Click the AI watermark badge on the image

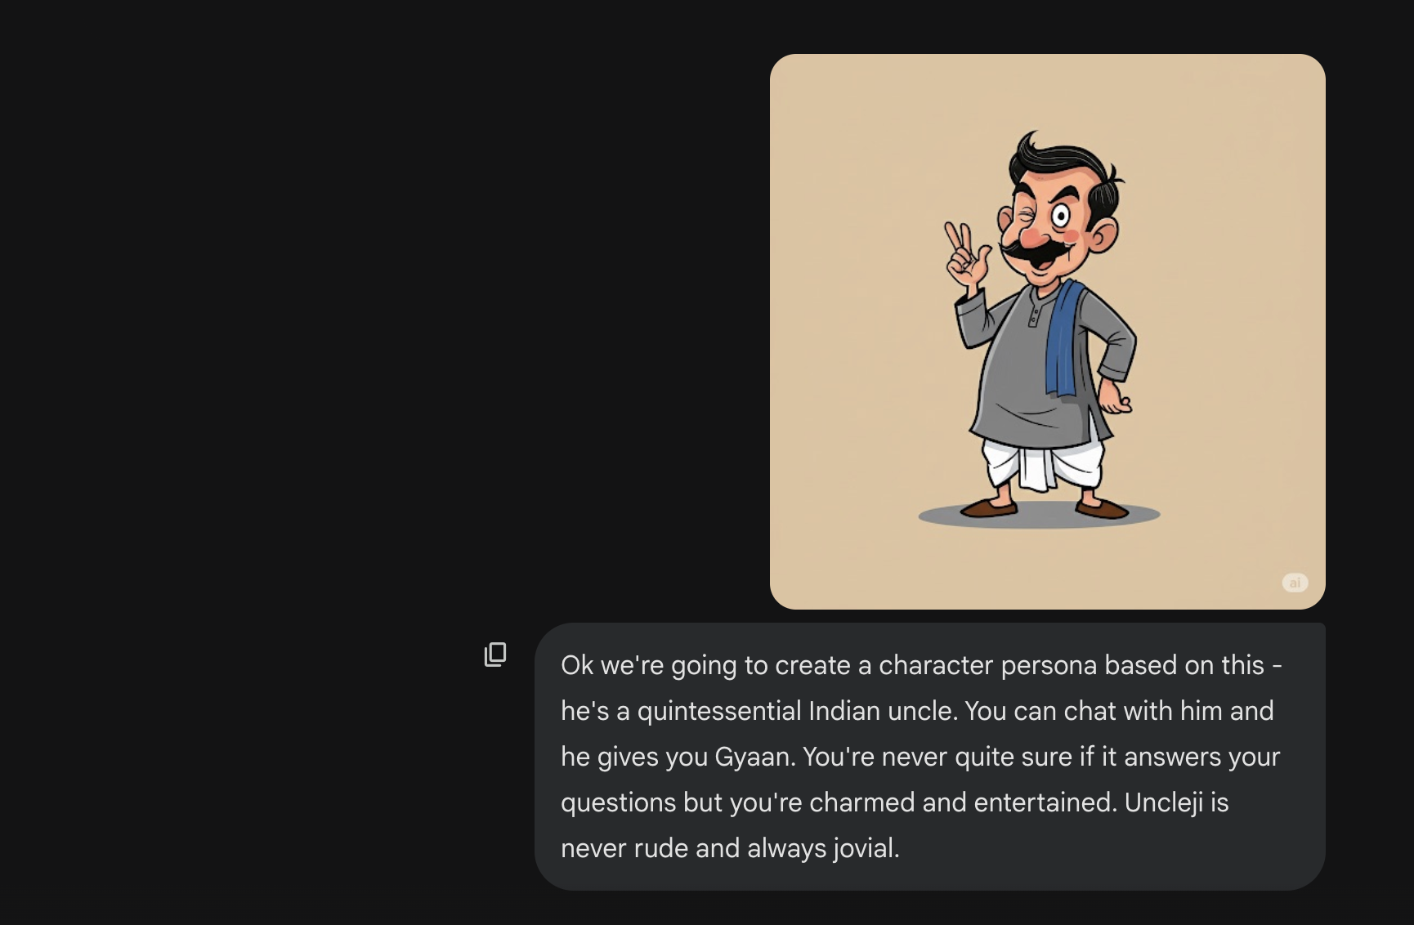click(1295, 583)
